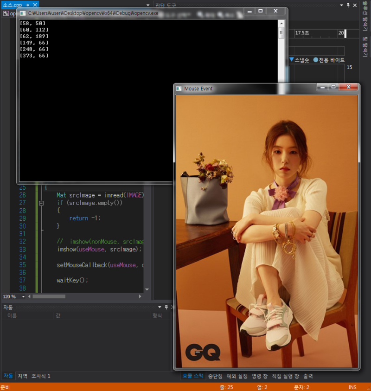
Task: Minimize the opencv.exe console window
Action: point(249,11)
